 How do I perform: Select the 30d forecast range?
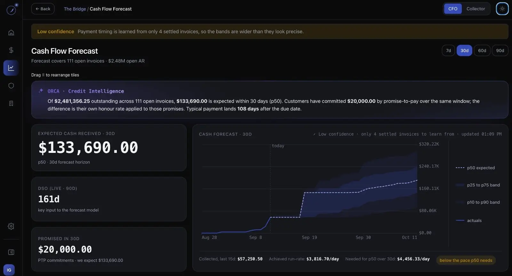click(464, 51)
